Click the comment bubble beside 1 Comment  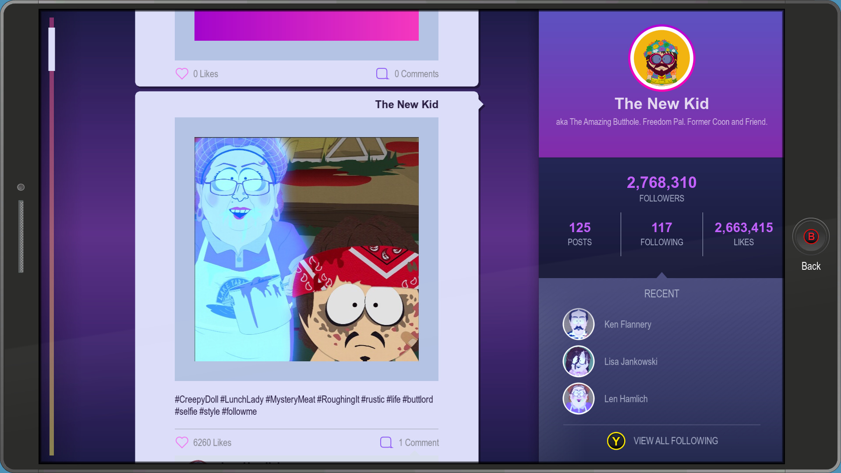[x=386, y=442]
